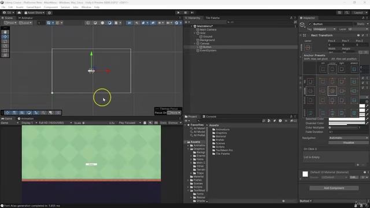This screenshot has height=208, width=370.
Task: Click the material Edit button
Action: pos(353,177)
